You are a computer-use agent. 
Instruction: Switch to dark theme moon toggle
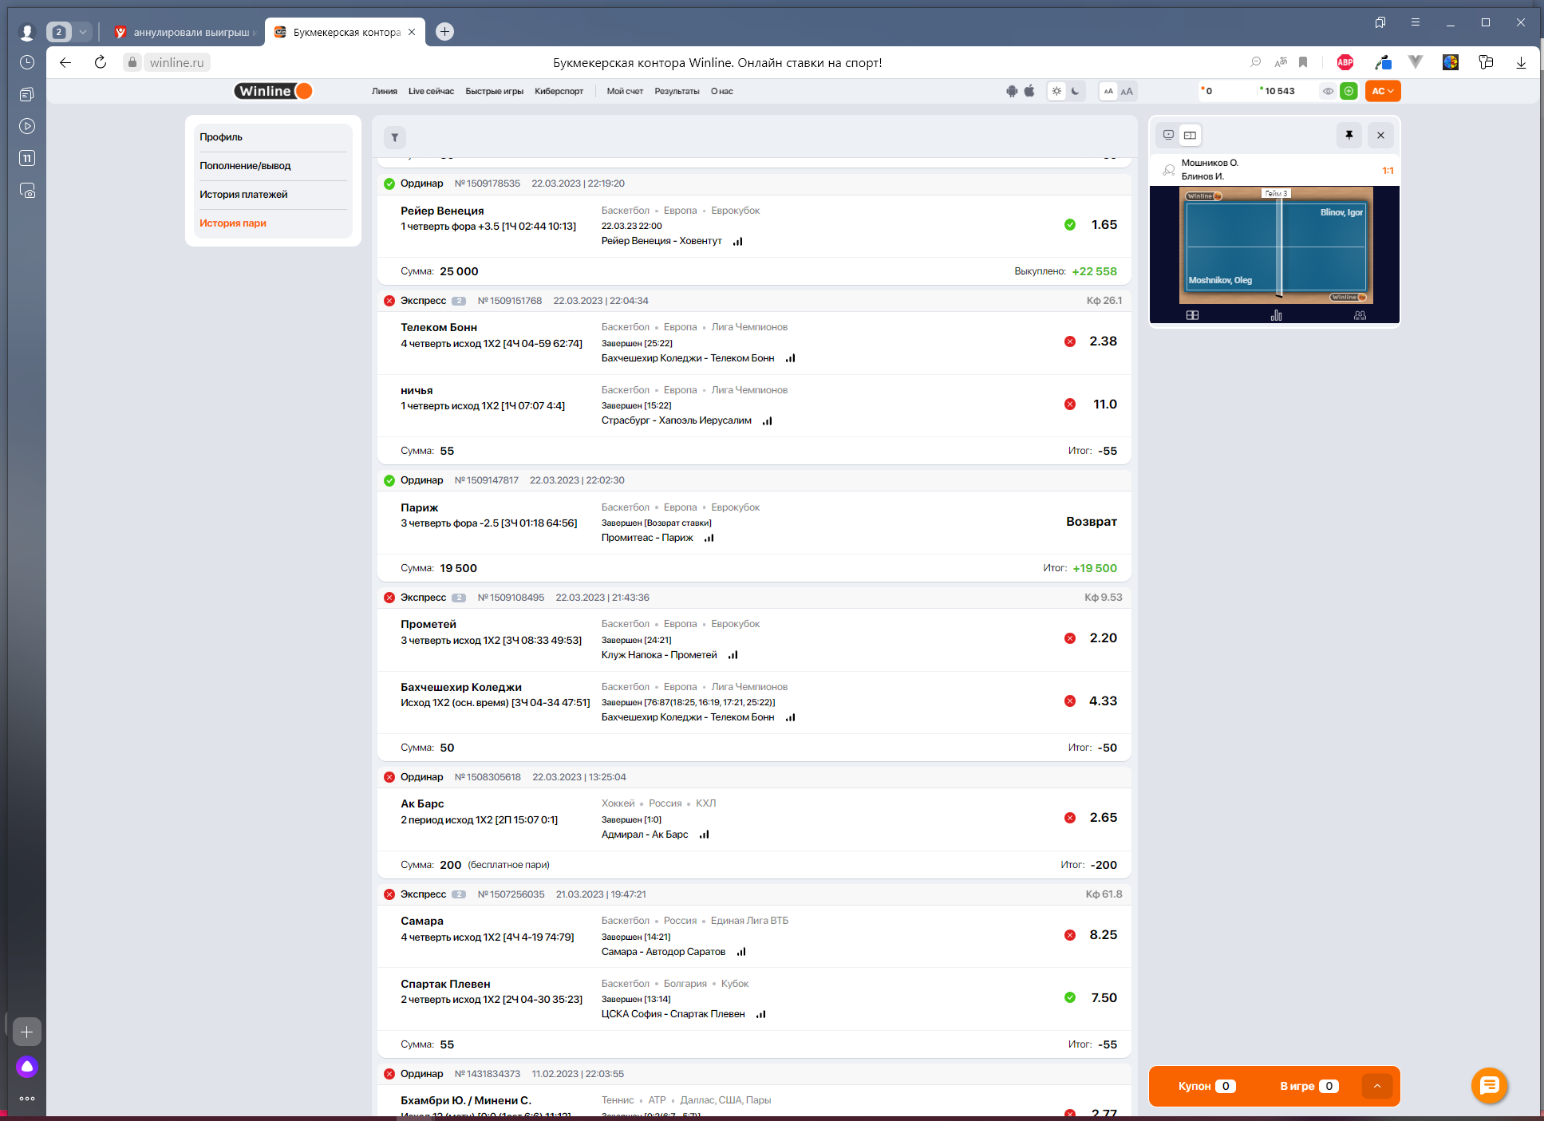click(1076, 91)
